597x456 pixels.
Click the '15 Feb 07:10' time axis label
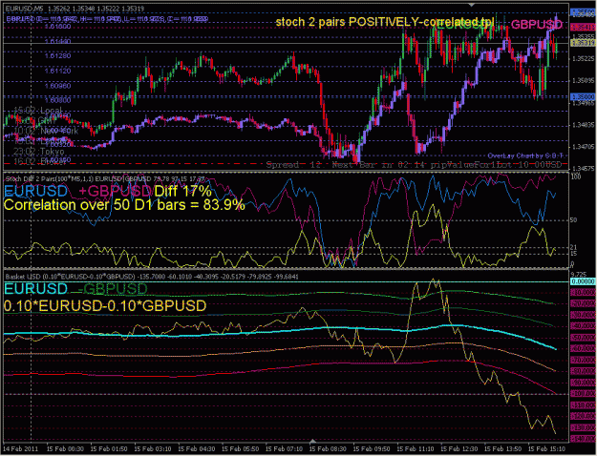click(x=283, y=448)
